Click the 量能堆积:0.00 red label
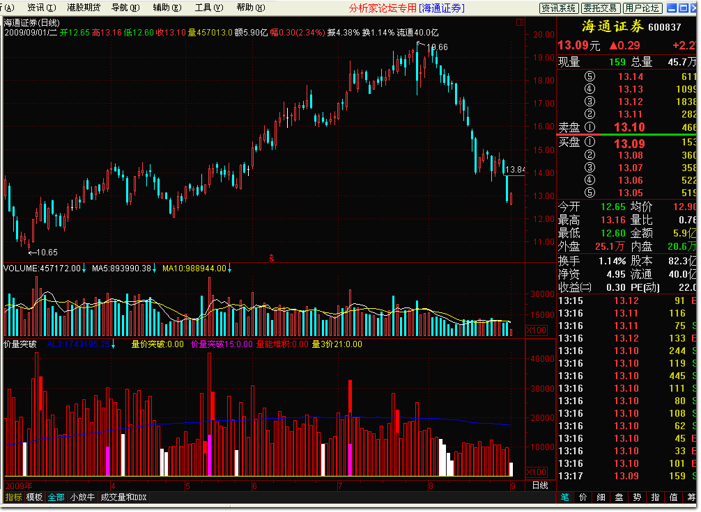This screenshot has height=512, width=701. [282, 344]
